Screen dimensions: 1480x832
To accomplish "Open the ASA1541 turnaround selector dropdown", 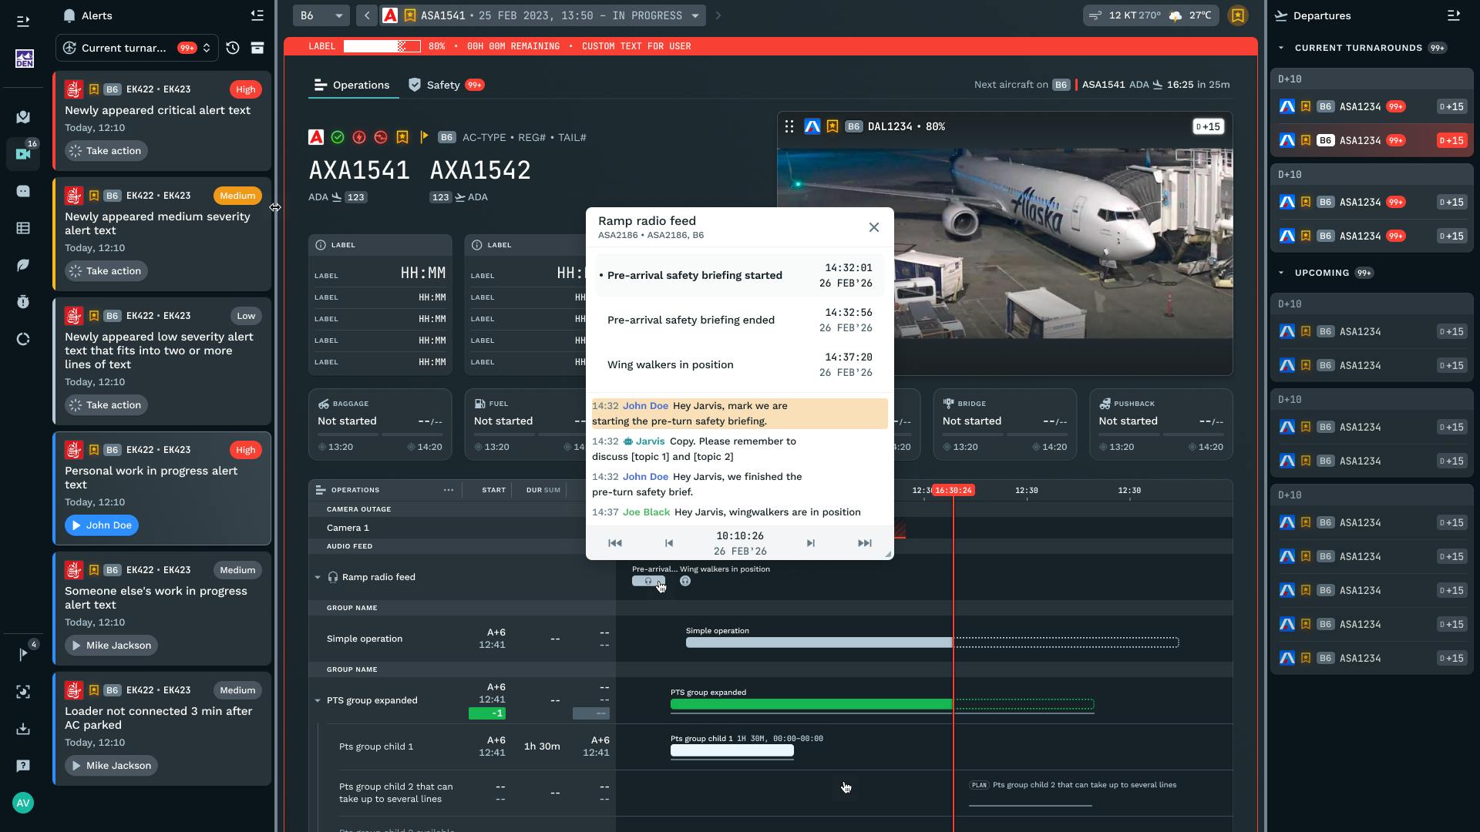I will 543,15.
